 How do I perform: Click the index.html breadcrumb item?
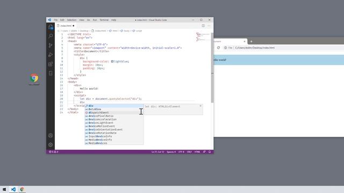[99, 31]
